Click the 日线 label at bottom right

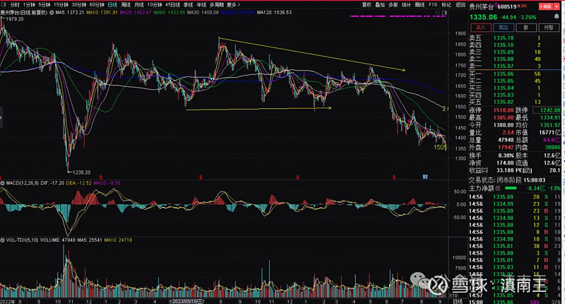[x=458, y=301]
